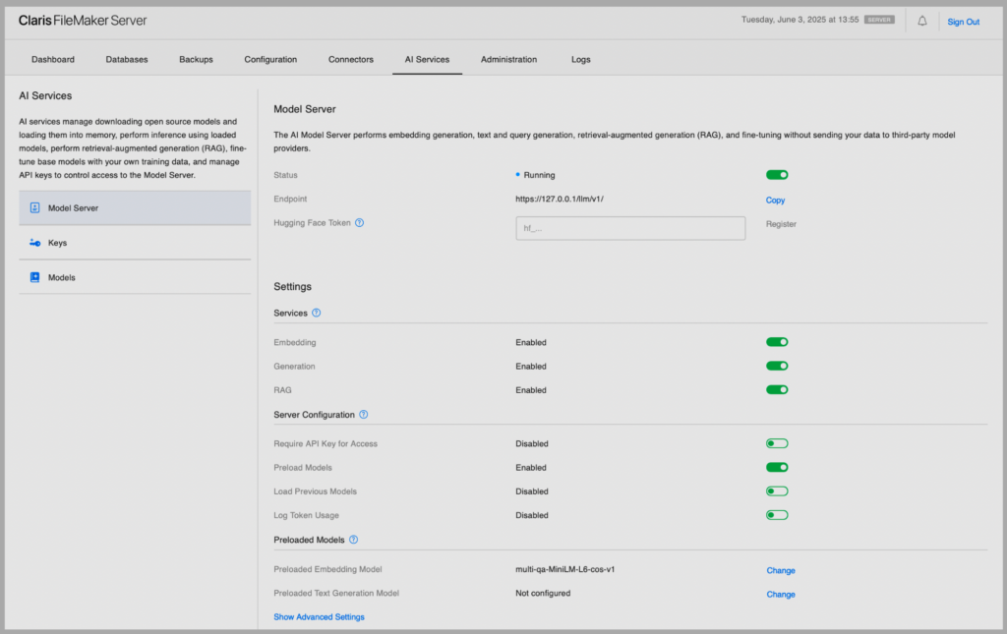The image size is (1007, 634).
Task: Select Model Server in the sidebar
Action: click(135, 208)
